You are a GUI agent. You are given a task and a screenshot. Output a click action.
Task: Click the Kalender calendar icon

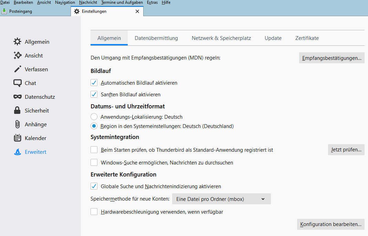click(x=17, y=138)
